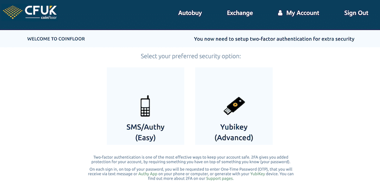The height and width of the screenshot is (191, 380).
Task: Click the WELCOME TO COINFLOOR banner text
Action: coord(56,39)
